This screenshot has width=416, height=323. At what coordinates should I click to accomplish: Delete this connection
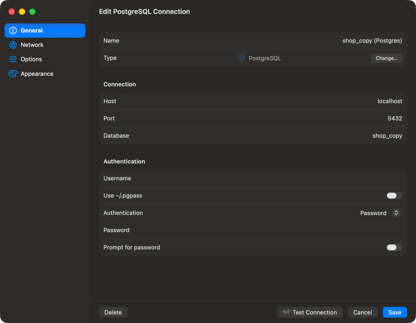tap(113, 312)
